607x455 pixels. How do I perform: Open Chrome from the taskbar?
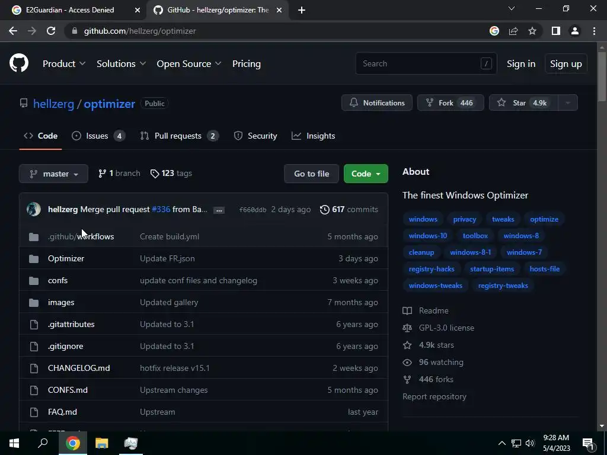(73, 443)
